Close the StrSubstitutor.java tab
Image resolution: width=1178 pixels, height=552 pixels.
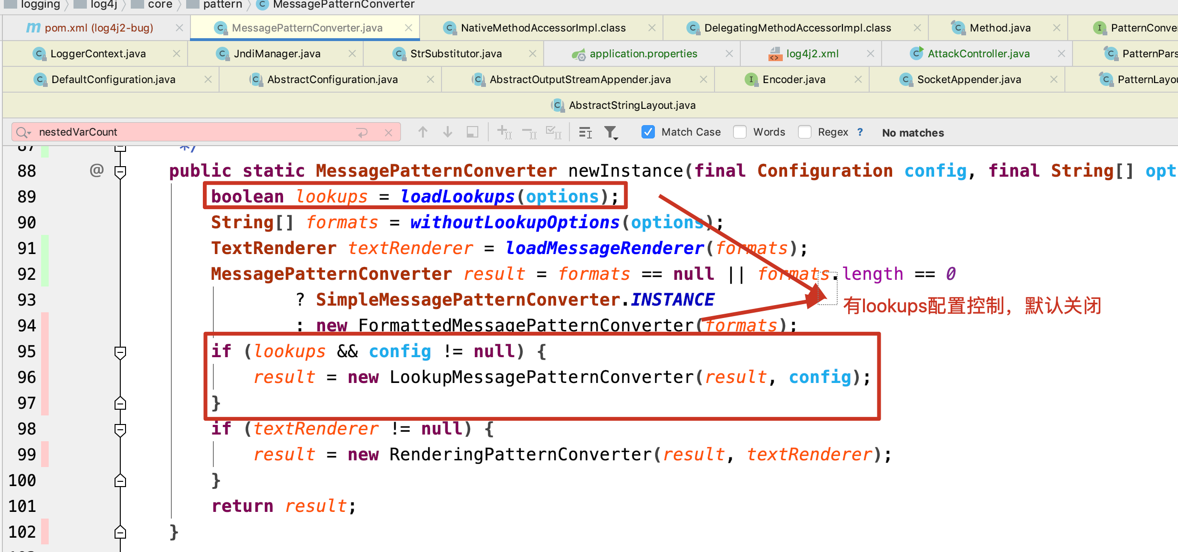pos(532,54)
